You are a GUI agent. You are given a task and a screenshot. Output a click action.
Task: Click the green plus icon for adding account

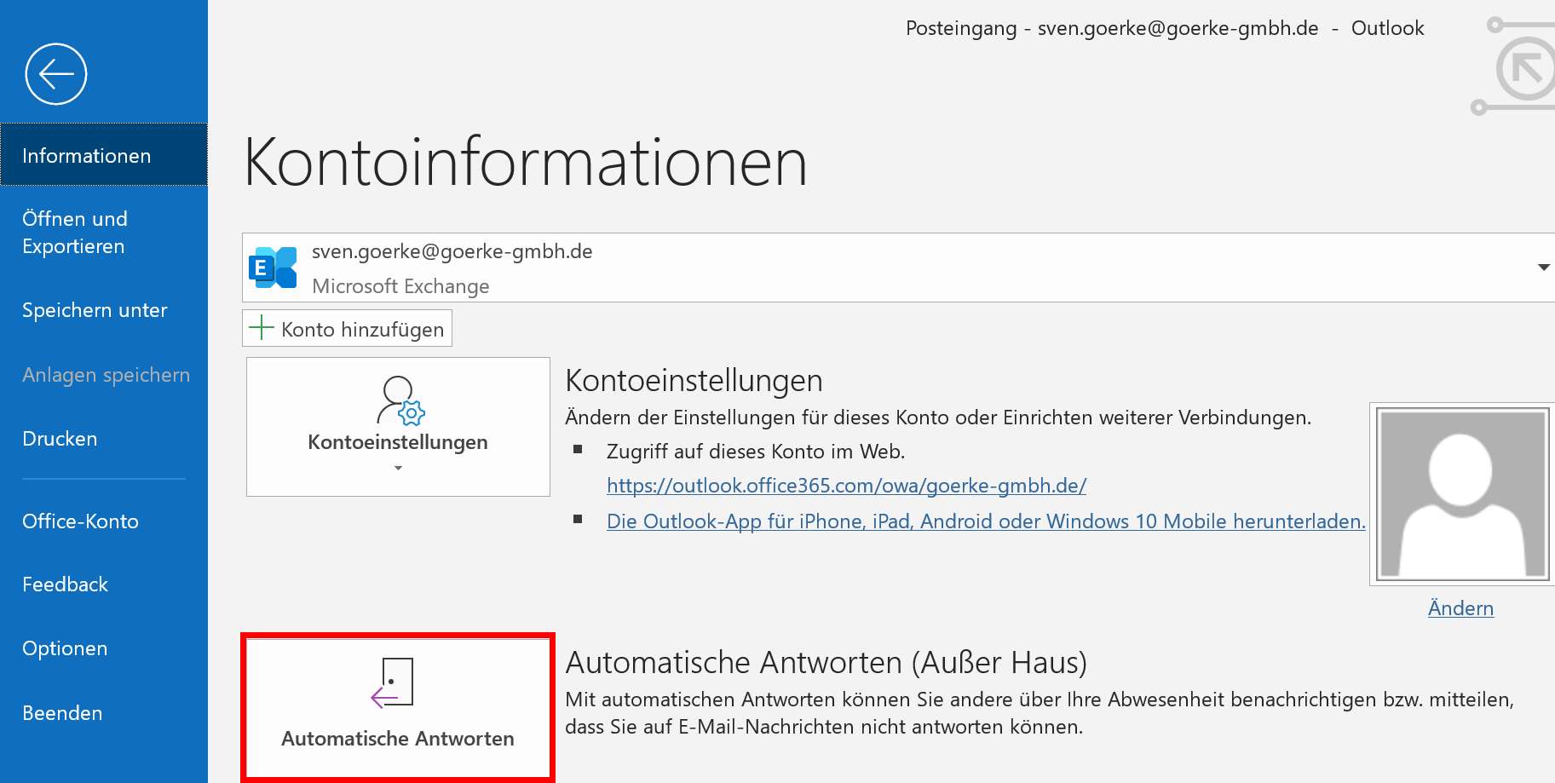click(261, 328)
